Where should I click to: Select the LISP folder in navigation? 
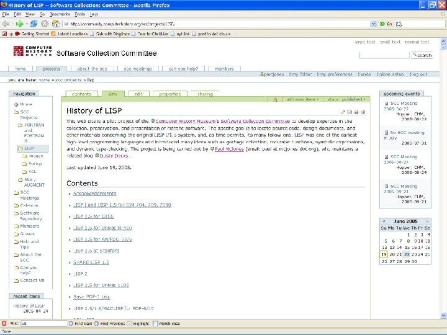(x=33, y=148)
